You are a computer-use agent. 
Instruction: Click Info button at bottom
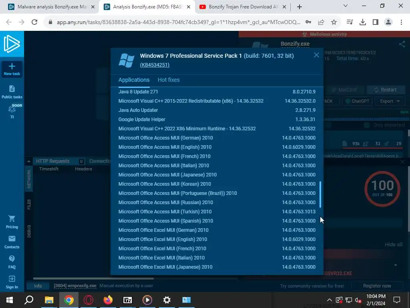(38, 286)
